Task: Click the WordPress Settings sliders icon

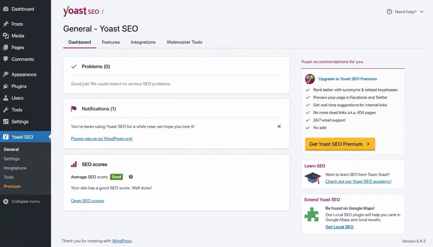Action: pos(6,121)
